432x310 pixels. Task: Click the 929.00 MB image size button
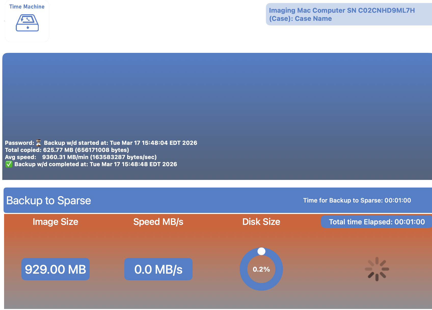click(x=55, y=269)
